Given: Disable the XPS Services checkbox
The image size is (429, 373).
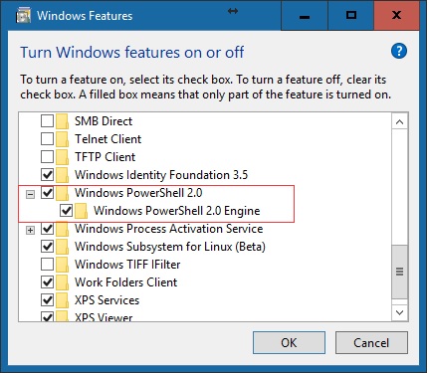Looking at the screenshot, I should click(47, 300).
